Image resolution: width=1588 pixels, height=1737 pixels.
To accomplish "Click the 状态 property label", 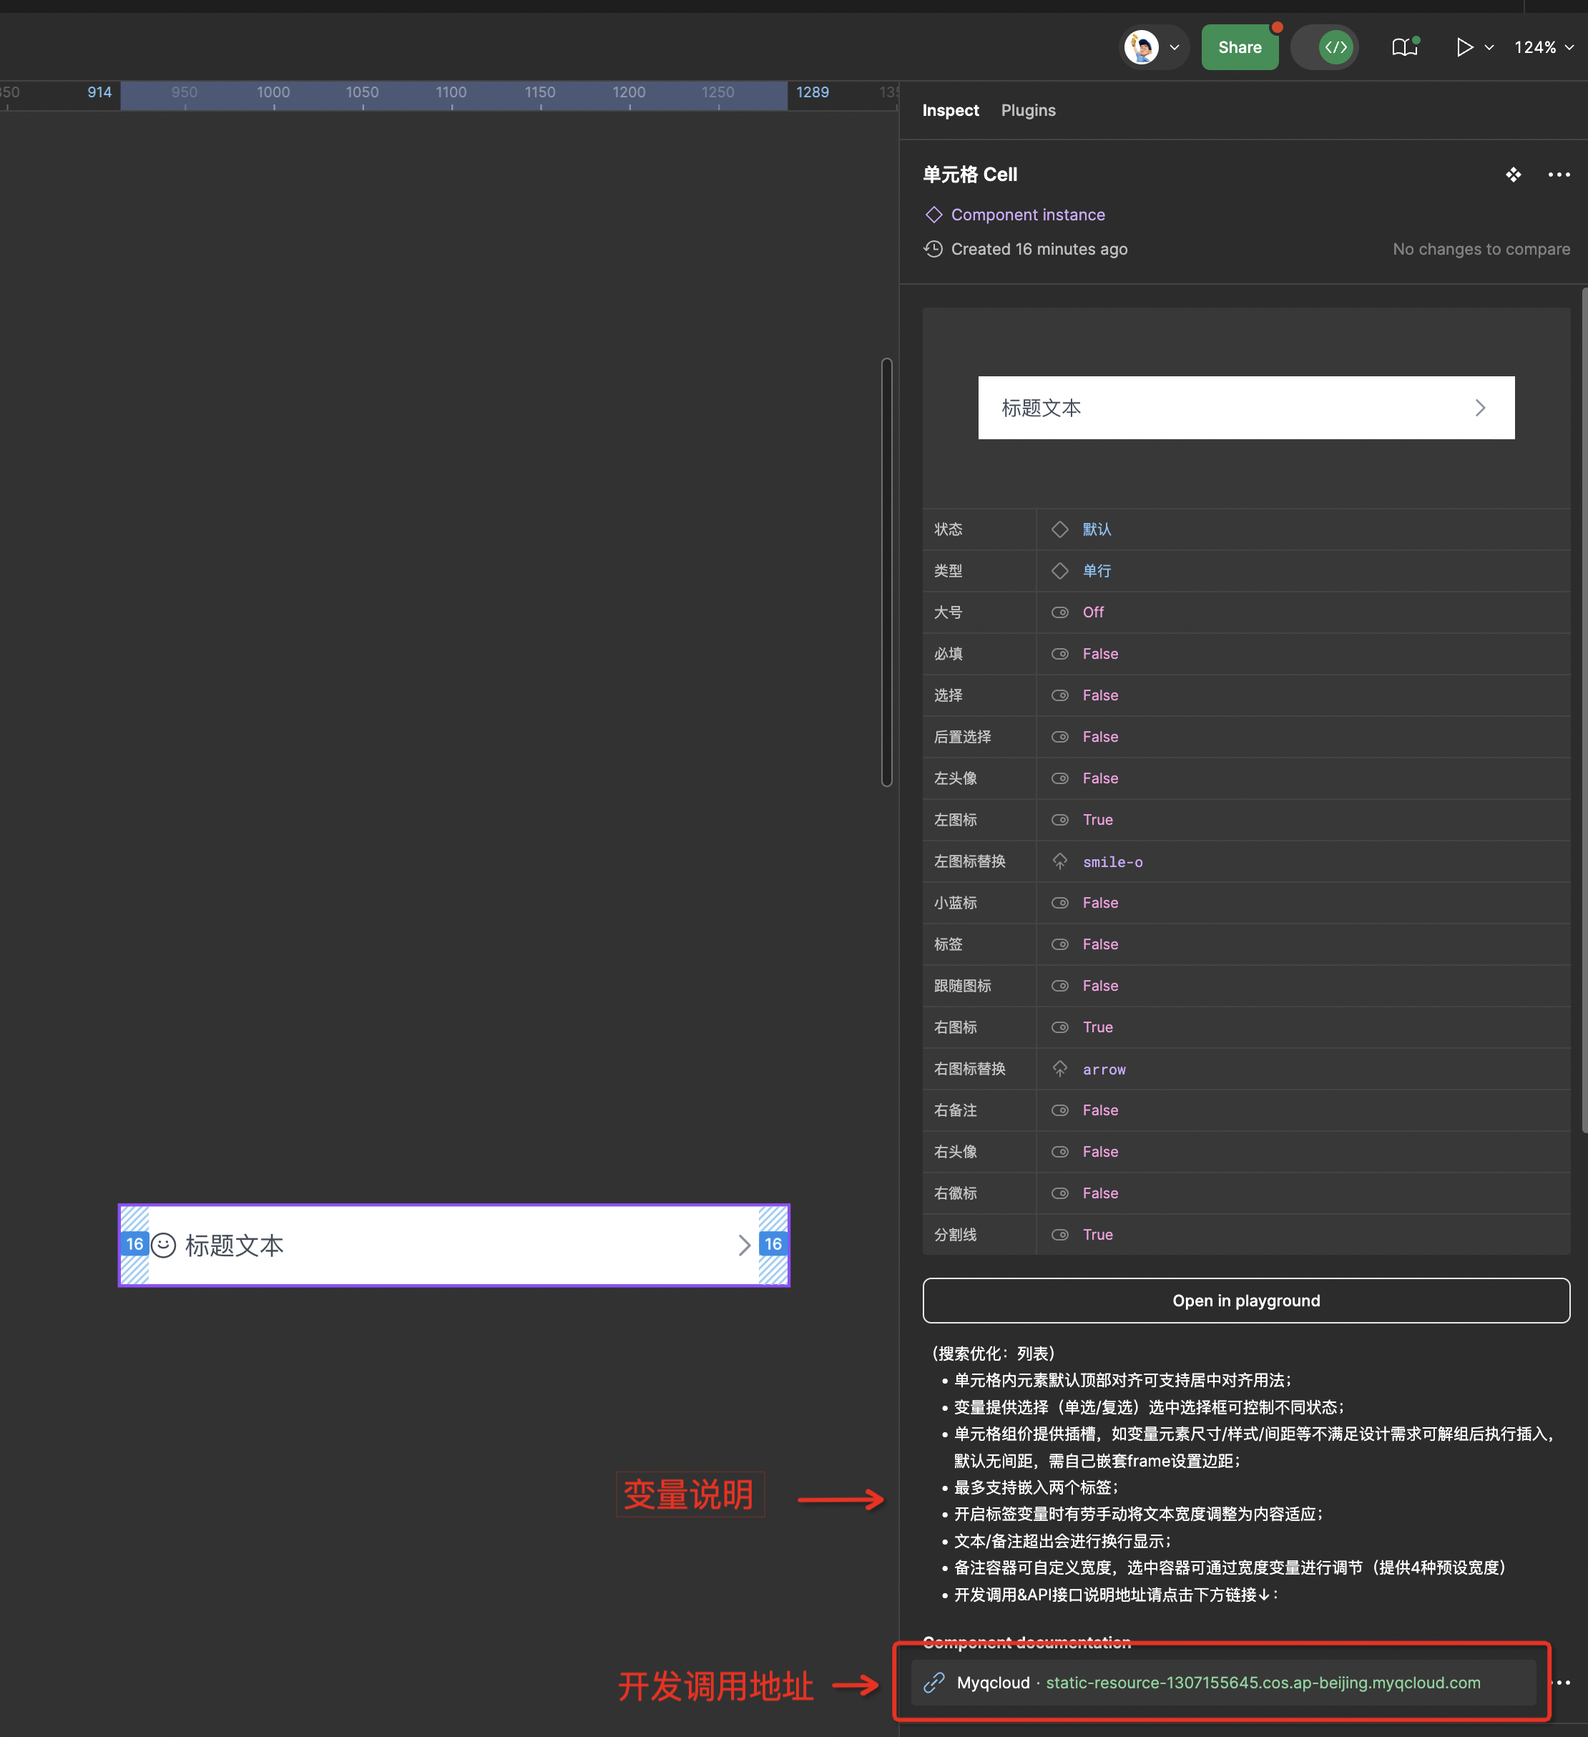I will (x=948, y=529).
